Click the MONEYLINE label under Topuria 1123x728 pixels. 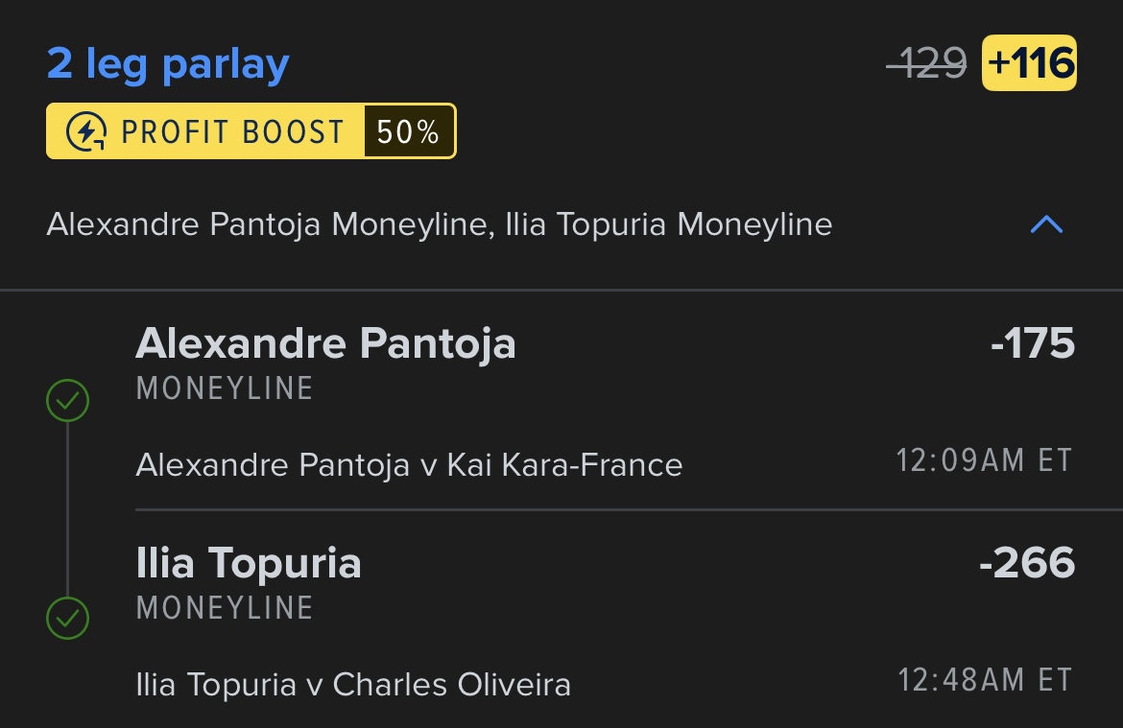point(225,608)
